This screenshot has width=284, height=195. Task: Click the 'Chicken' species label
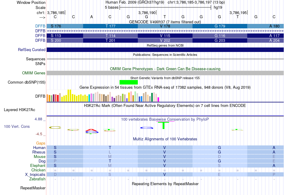(38, 170)
